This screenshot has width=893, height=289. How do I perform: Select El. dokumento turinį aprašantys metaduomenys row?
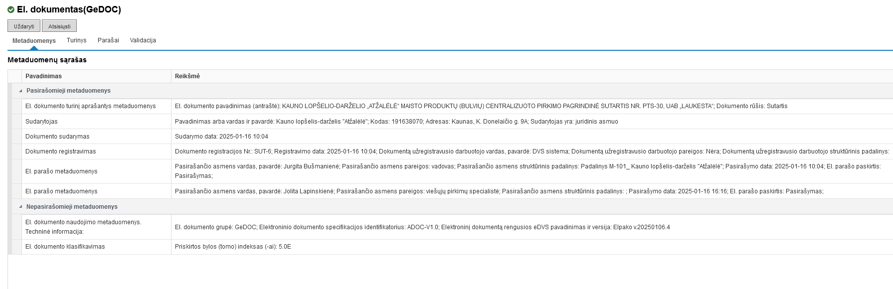tap(90, 106)
